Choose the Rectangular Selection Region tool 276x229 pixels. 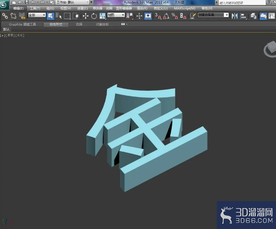67,16
